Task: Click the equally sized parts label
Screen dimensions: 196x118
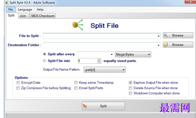Action: (x=120, y=61)
